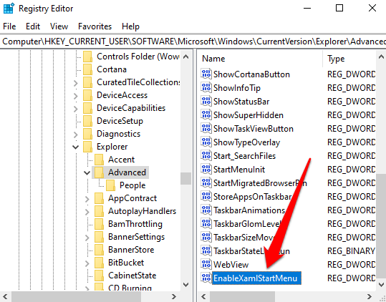386x302 pixels.
Task: Collapse the Explorer key
Action: click(76, 147)
